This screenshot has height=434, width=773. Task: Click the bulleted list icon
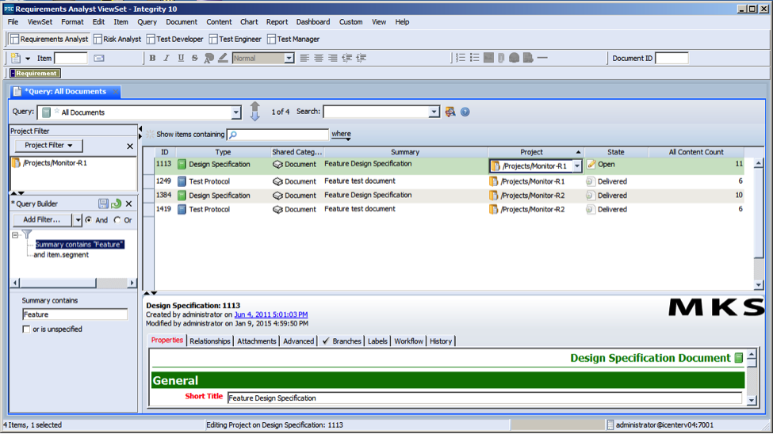click(474, 58)
